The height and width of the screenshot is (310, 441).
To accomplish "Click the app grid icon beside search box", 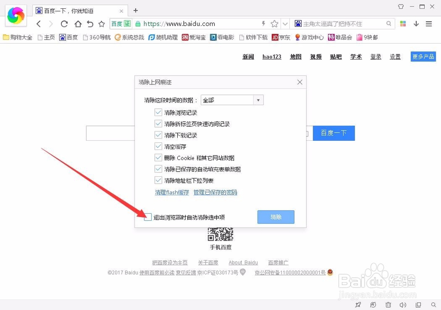I will point(403,24).
